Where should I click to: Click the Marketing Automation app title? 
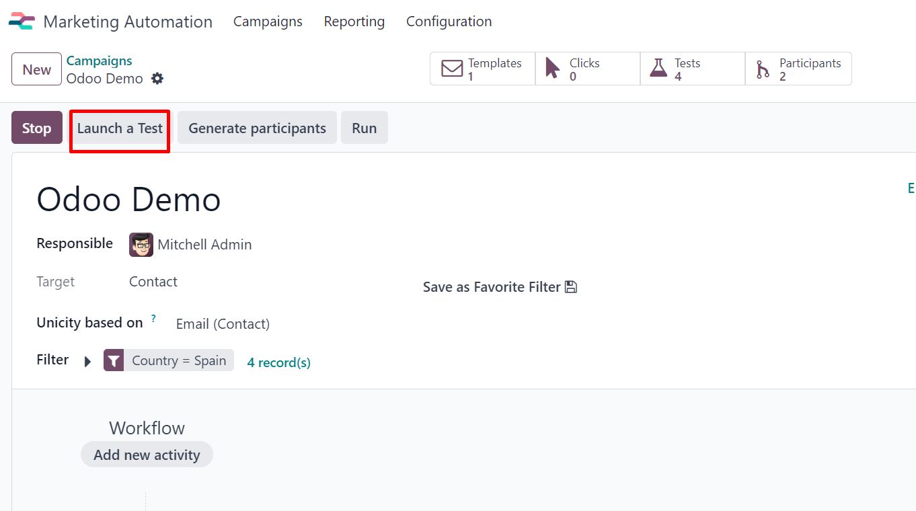click(x=128, y=22)
